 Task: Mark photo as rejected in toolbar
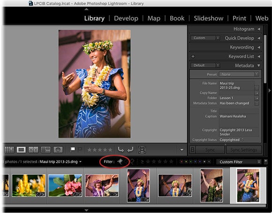tap(80, 149)
